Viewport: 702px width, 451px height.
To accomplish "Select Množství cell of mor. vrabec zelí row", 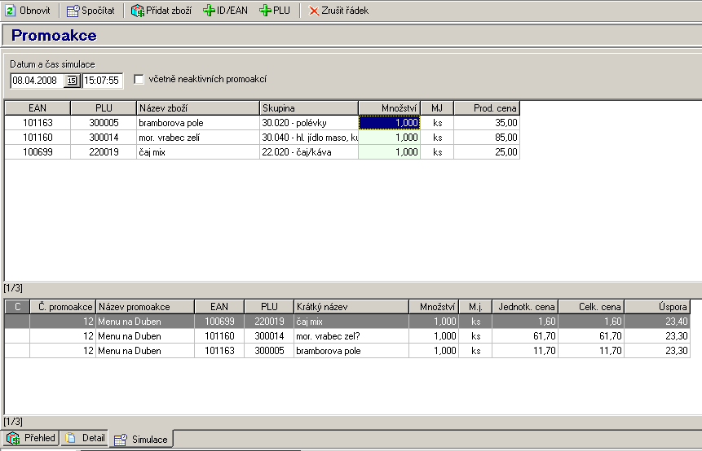I will [389, 138].
